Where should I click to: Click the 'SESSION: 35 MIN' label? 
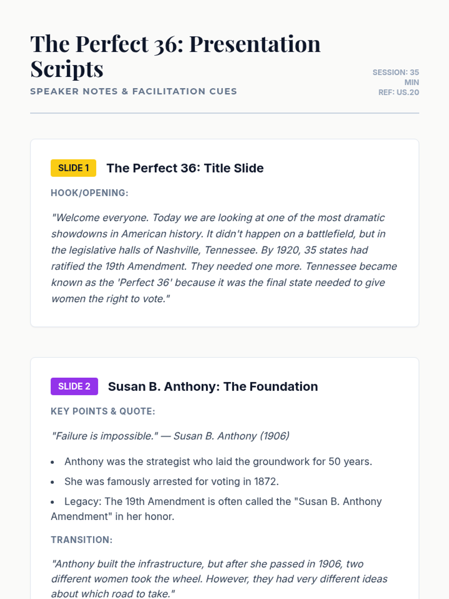[395, 77]
